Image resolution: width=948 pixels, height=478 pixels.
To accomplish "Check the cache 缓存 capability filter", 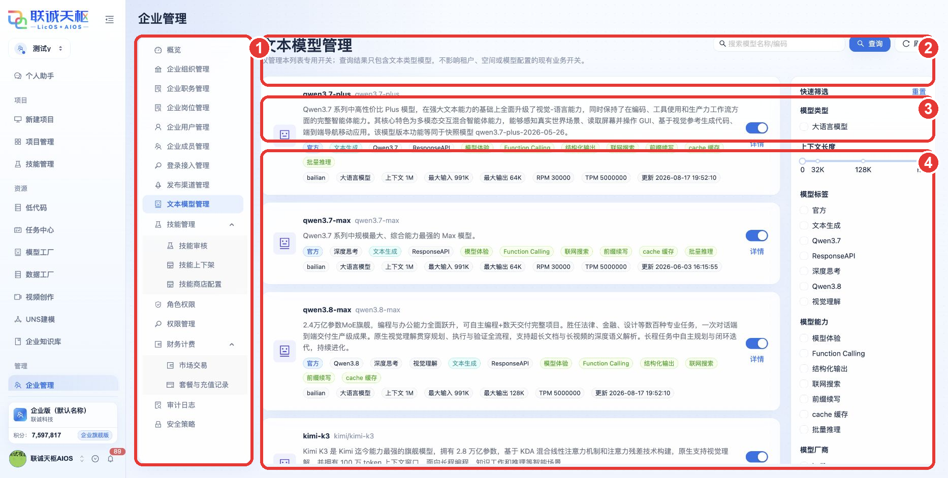I will pyautogui.click(x=804, y=414).
